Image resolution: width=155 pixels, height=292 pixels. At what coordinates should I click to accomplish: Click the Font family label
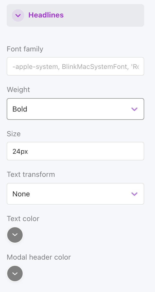(x=25, y=49)
